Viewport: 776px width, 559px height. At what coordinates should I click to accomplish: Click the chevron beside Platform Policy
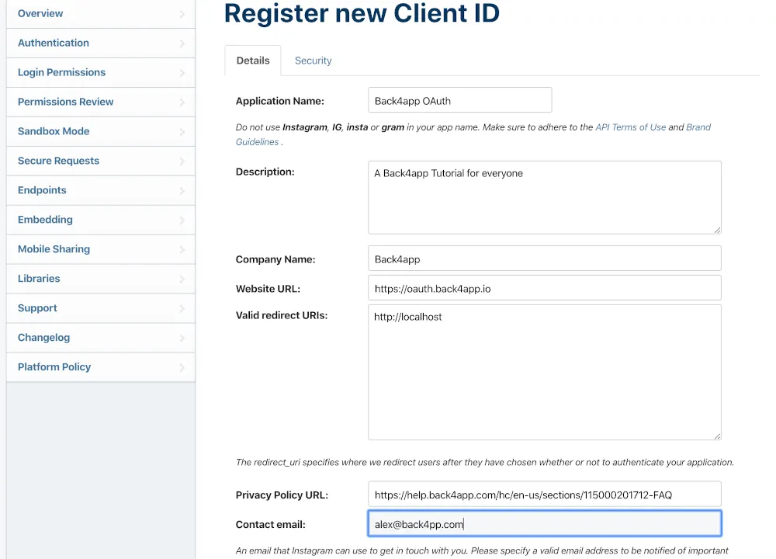click(x=182, y=367)
